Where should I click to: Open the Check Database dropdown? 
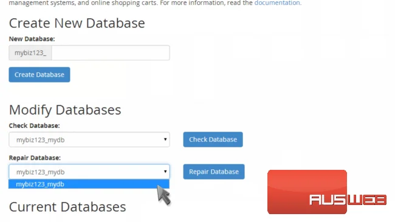click(x=89, y=140)
